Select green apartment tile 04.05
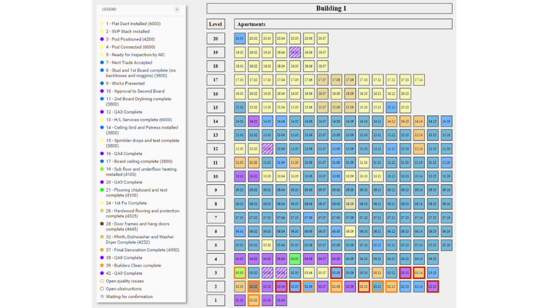The height and width of the screenshot is (308, 548). tap(295, 259)
